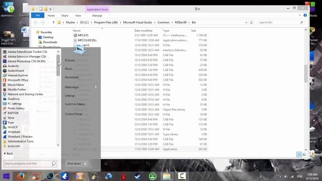Open WinSCP from start menu

13,127
